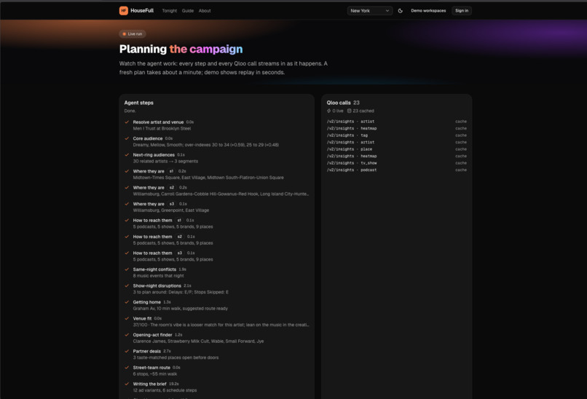Click checkmark beside Writing the brief
This screenshot has height=399, width=587.
click(127, 384)
